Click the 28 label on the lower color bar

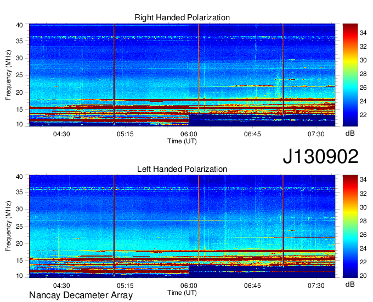click(x=363, y=221)
